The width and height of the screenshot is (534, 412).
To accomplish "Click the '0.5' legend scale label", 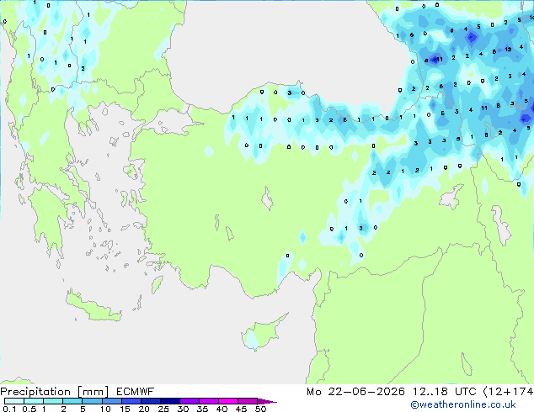I will pyautogui.click(x=29, y=409).
